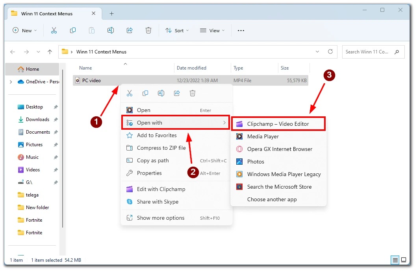The width and height of the screenshot is (417, 272).
Task: Go back with the left arrow button
Action: point(13,52)
